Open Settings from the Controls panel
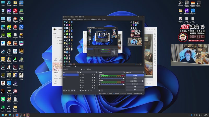 [x=135, y=87]
